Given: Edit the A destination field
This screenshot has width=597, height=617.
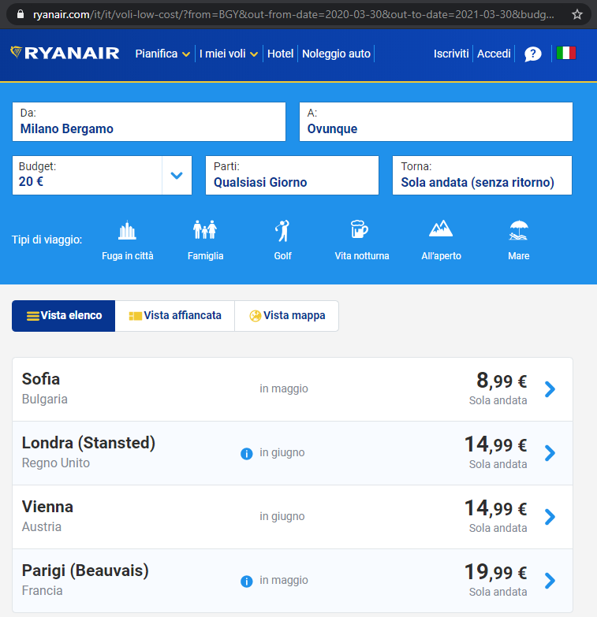Looking at the screenshot, I should [436, 121].
